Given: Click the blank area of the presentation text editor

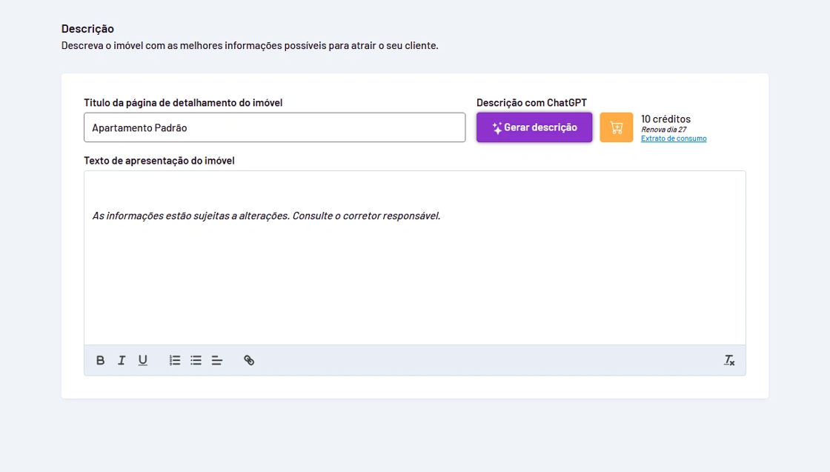Looking at the screenshot, I should (415, 289).
